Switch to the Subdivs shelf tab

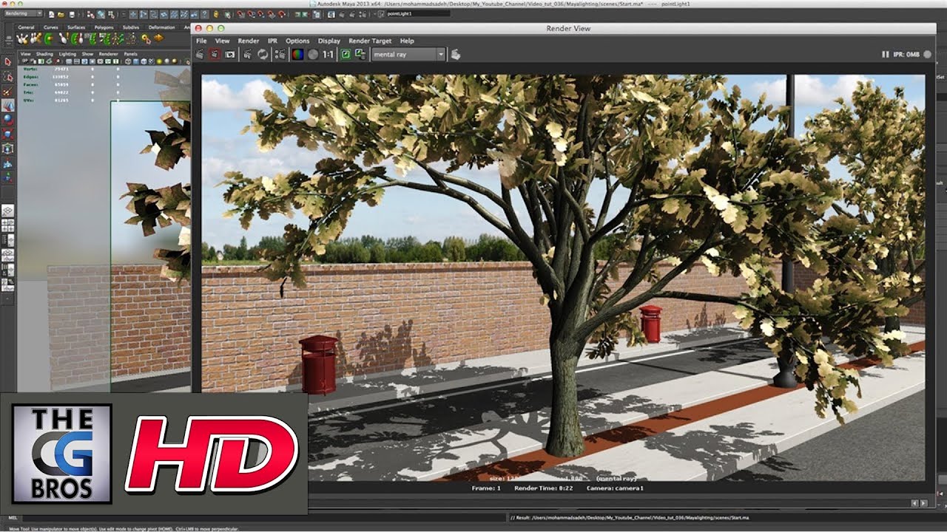131,27
